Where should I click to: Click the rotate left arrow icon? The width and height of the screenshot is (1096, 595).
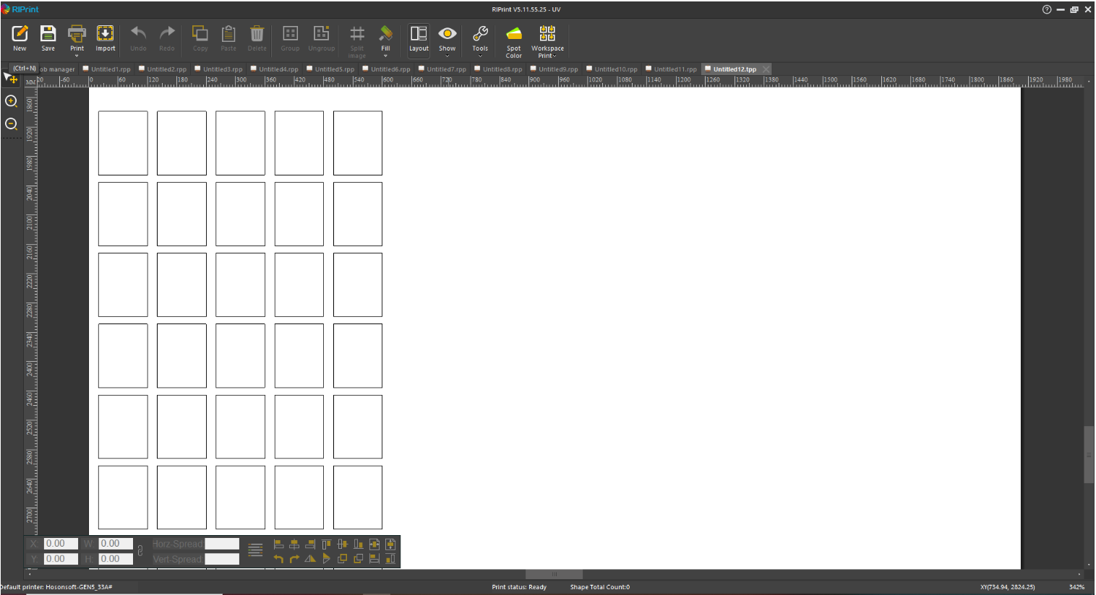point(279,559)
